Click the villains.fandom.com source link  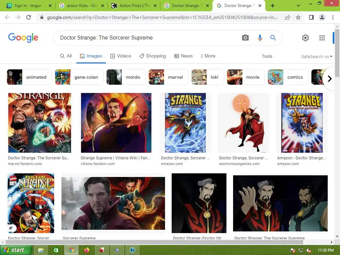tap(98, 164)
